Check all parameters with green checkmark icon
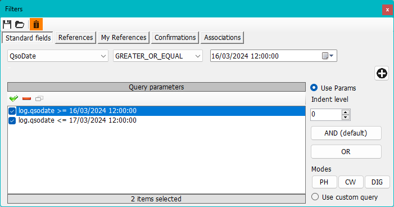 [13, 98]
